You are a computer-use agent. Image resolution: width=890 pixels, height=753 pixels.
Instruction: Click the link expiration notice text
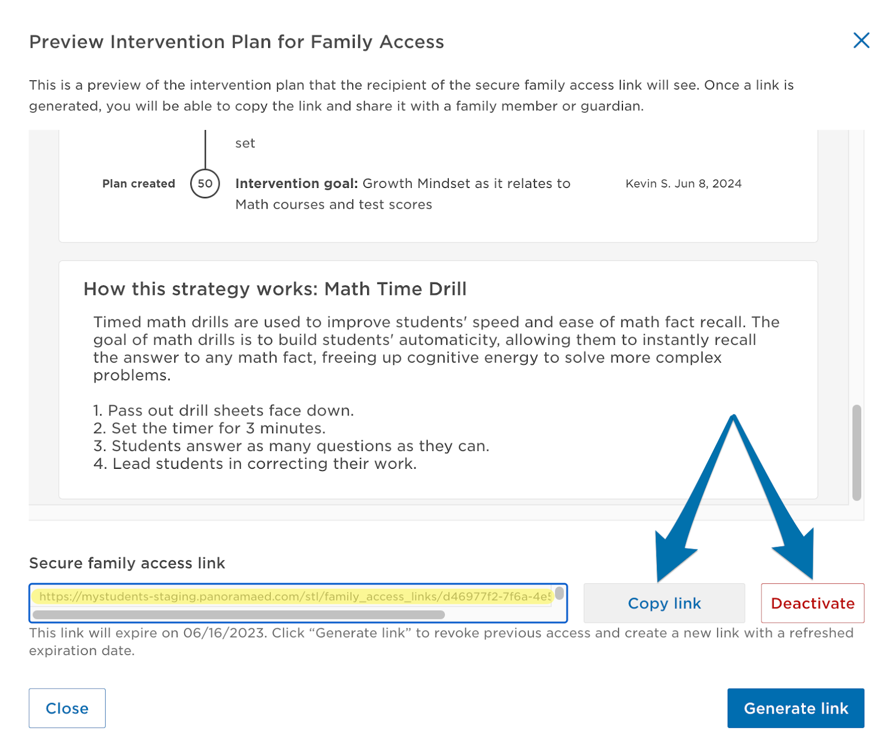[441, 641]
